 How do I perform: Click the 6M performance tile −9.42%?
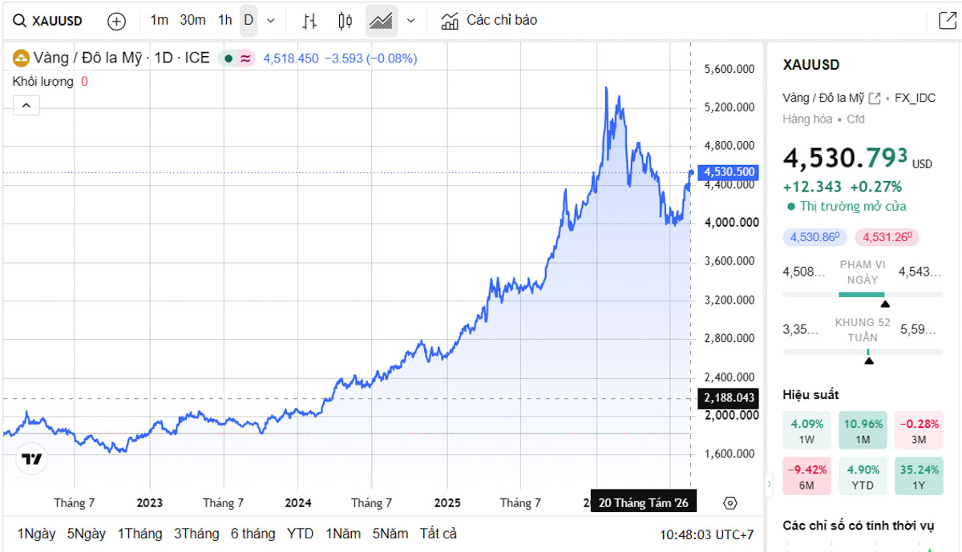click(806, 476)
